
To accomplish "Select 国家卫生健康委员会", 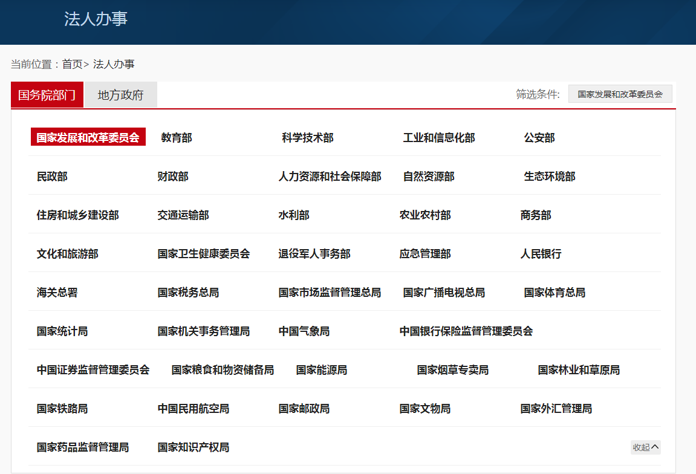I will [204, 254].
